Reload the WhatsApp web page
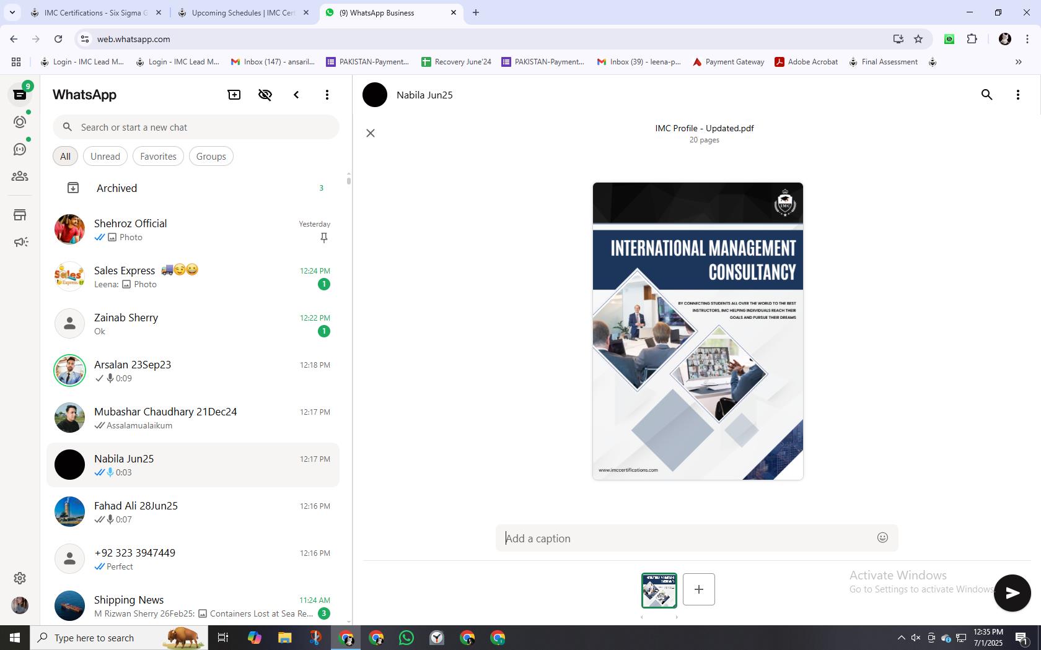 [x=58, y=39]
